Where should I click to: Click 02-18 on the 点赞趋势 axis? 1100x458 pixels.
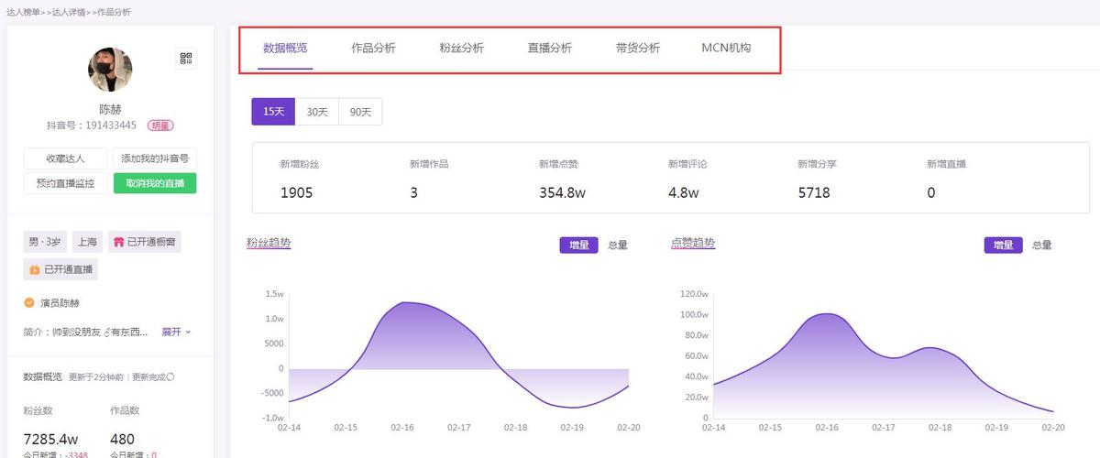tap(940, 428)
